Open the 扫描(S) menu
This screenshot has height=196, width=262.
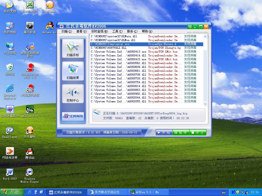point(67,31)
